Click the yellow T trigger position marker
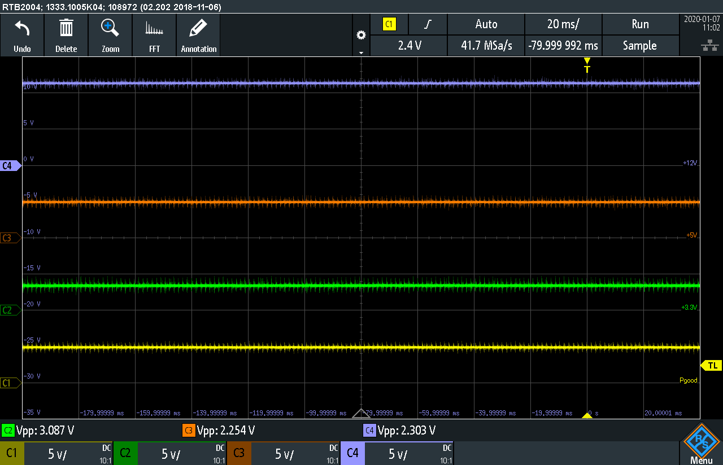723x465 pixels. (x=587, y=64)
